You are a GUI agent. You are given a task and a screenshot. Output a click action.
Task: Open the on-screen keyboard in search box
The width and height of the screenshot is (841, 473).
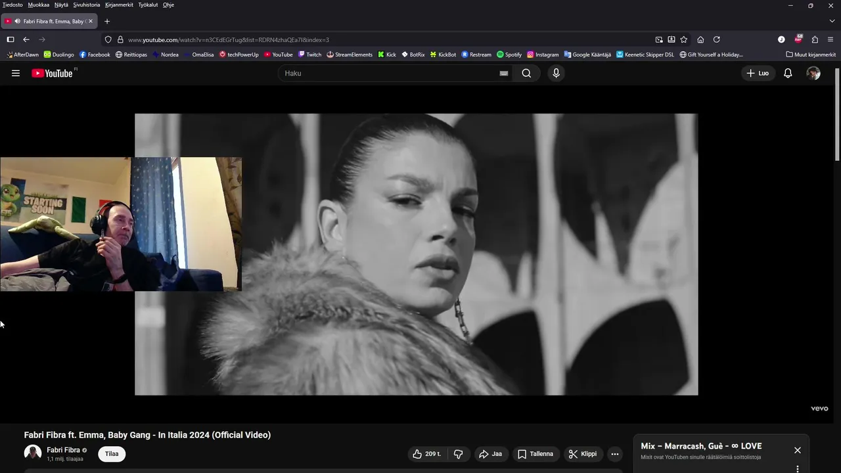(504, 73)
